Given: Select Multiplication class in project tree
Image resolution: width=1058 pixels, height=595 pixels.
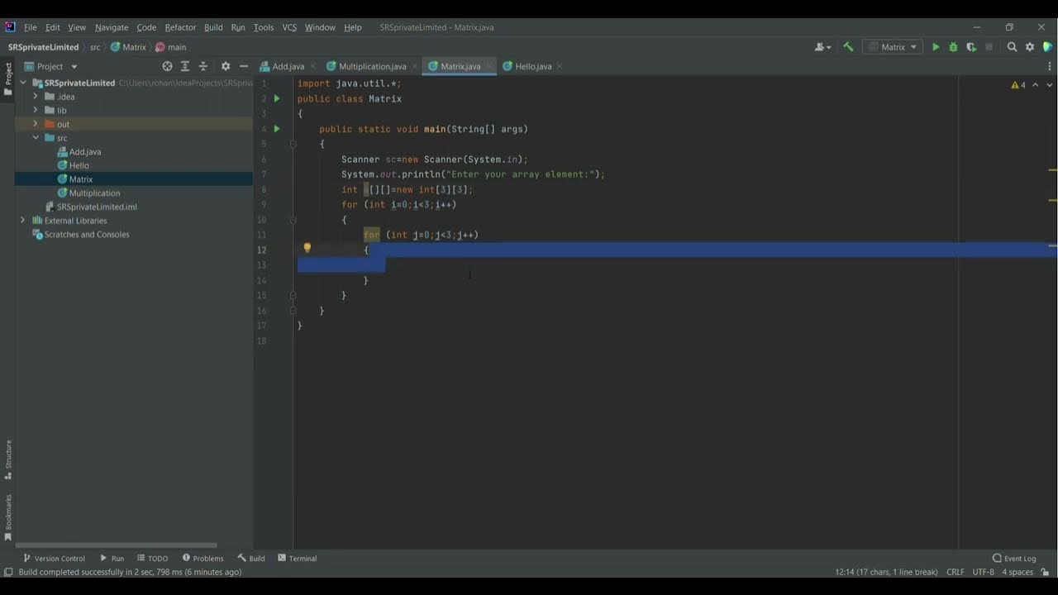Looking at the screenshot, I should tap(94, 193).
